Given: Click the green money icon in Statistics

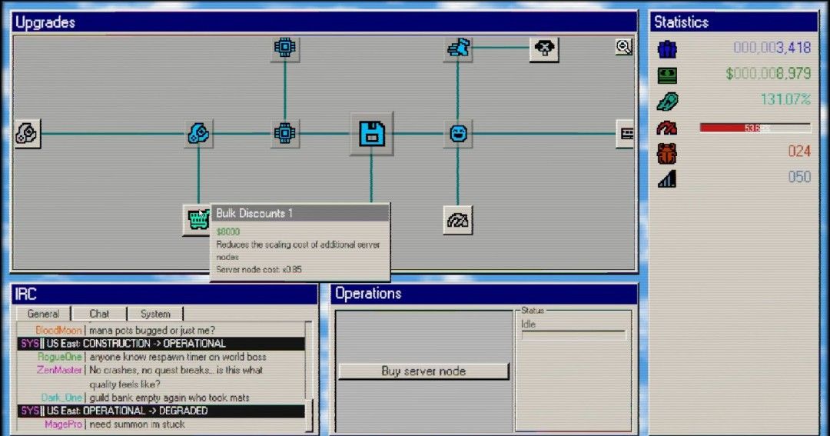Looking at the screenshot, I should pyautogui.click(x=666, y=75).
